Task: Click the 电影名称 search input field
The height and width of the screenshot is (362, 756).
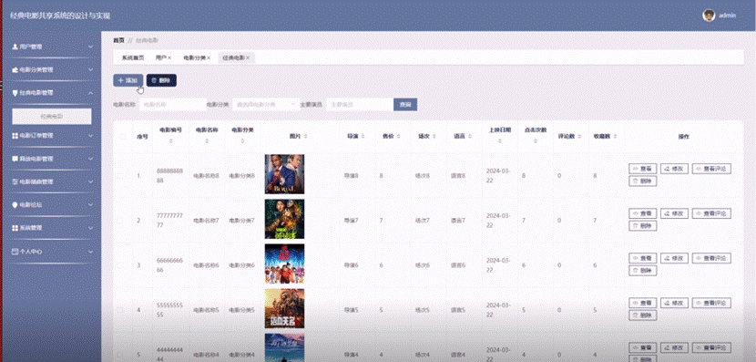Action: (x=173, y=104)
